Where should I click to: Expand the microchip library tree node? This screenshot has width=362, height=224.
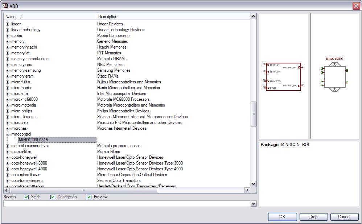click(7, 123)
